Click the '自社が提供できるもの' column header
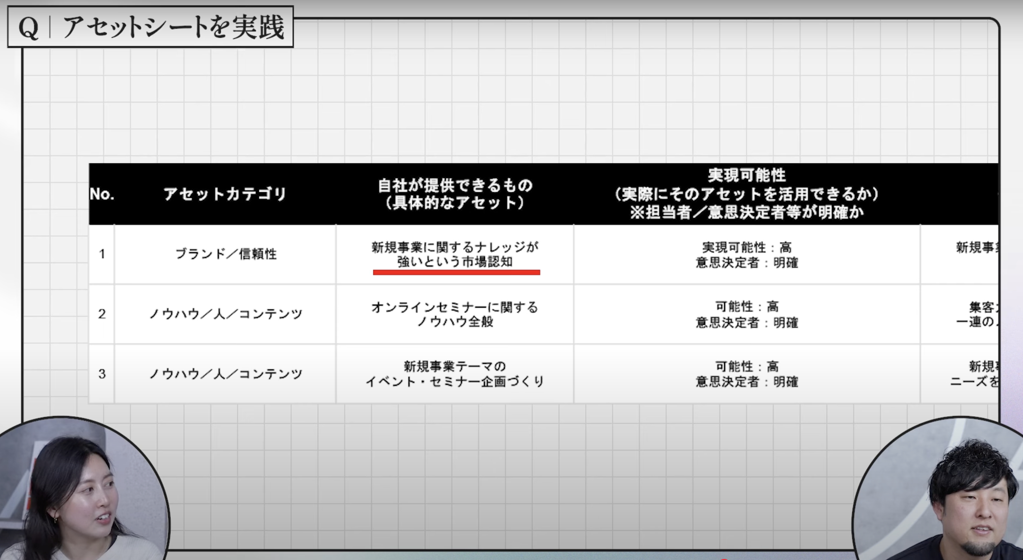 (x=455, y=194)
